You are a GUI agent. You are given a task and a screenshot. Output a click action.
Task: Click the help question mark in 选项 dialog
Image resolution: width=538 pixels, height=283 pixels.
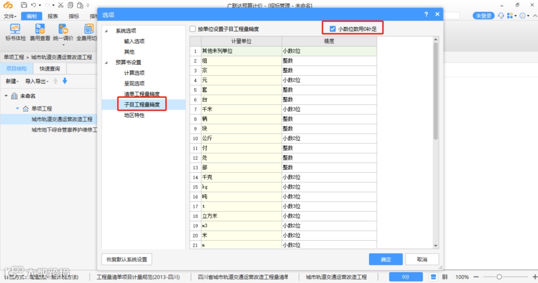(426, 14)
